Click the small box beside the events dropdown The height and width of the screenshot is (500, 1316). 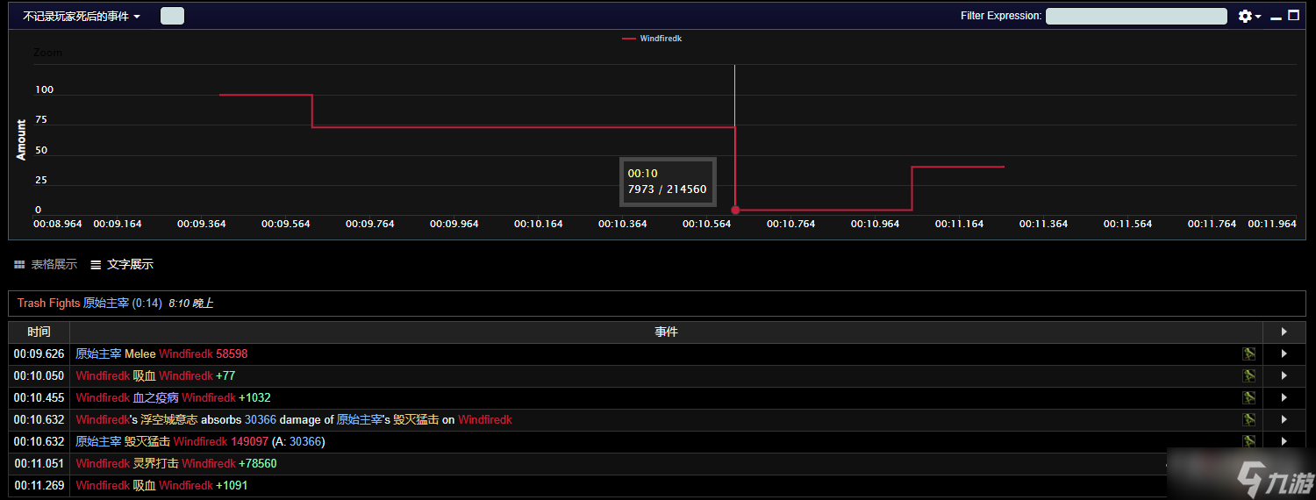point(172,16)
